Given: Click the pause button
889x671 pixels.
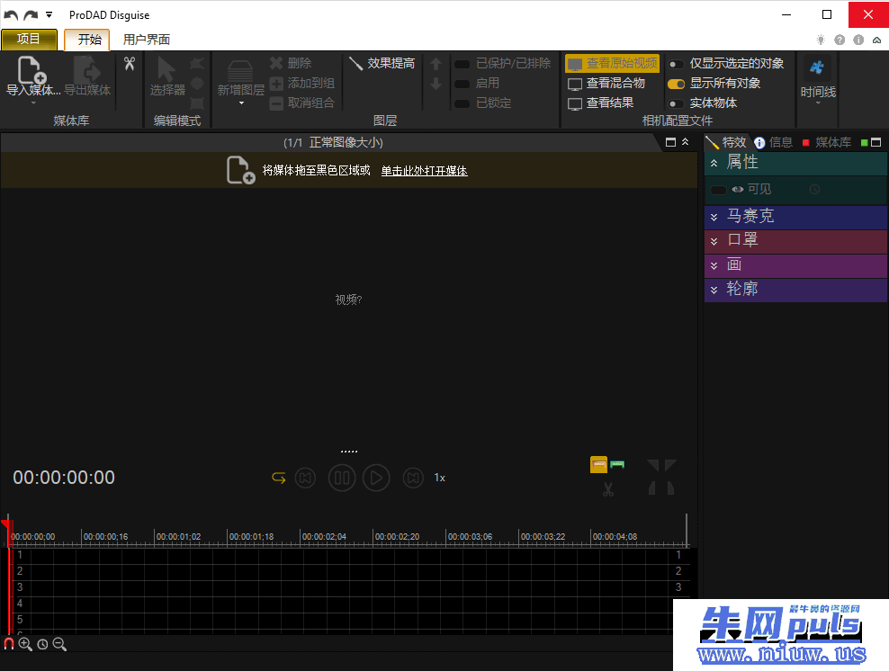Looking at the screenshot, I should 342,478.
